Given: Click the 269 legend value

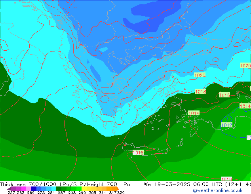Looking at the screenshot, I should 31,192.
